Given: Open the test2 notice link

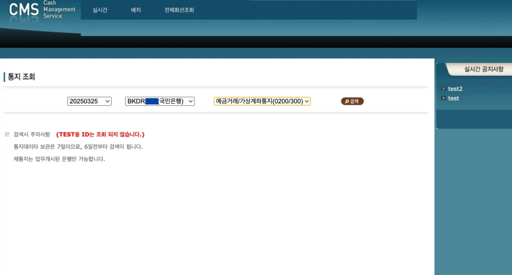Looking at the screenshot, I should 455,89.
